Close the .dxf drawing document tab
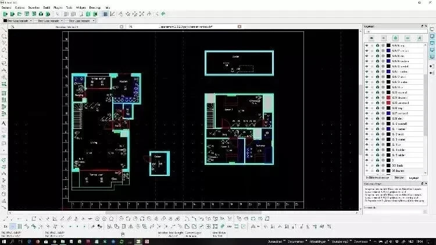This screenshot has width=436, height=245. [240, 27]
